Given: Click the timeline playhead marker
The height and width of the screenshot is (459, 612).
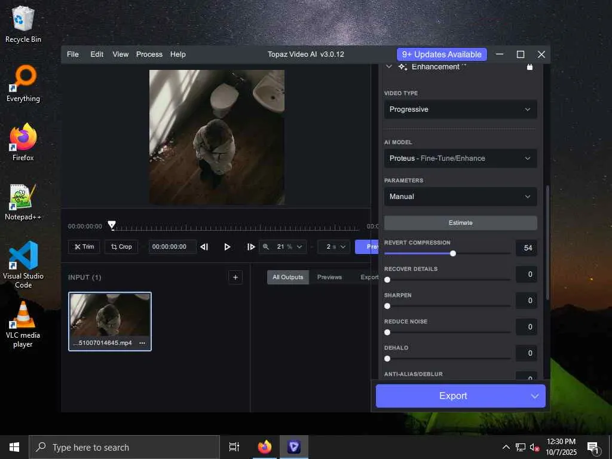Looking at the screenshot, I should (112, 225).
